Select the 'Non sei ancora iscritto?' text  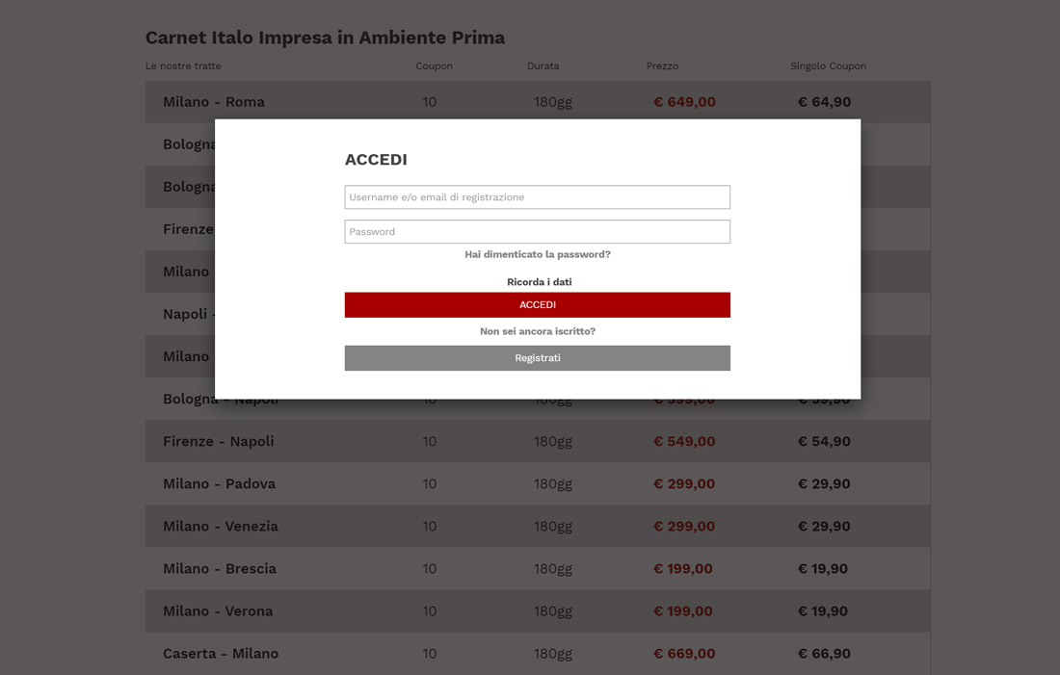pos(538,331)
